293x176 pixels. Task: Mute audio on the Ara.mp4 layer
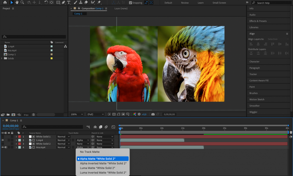pyautogui.click(x=5, y=147)
